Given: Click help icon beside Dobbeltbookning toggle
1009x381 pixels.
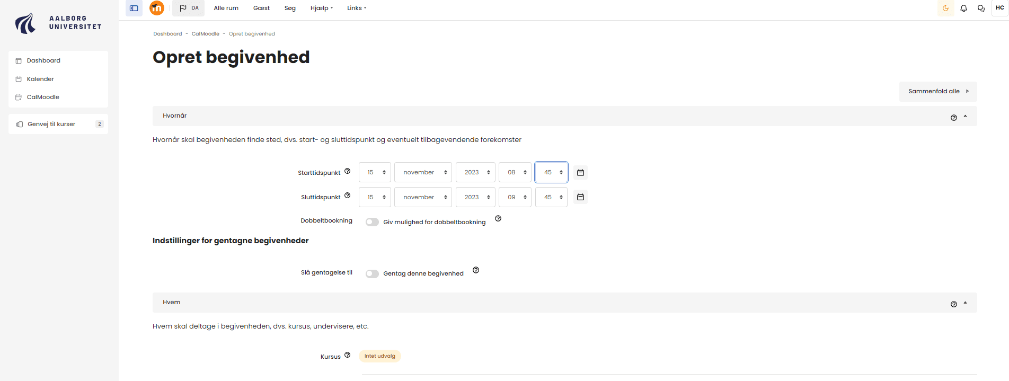Looking at the screenshot, I should 498,219.
